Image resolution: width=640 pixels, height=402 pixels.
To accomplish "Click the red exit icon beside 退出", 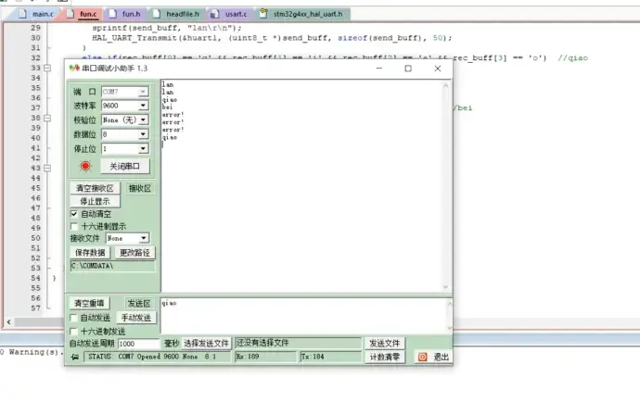I will [x=422, y=357].
